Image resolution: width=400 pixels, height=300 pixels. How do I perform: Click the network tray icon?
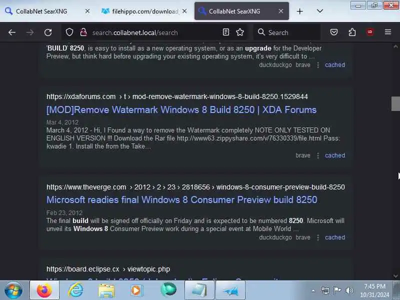[x=325, y=290]
